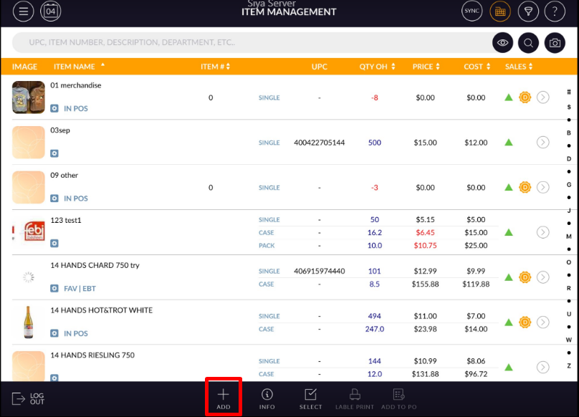Click the camera scan icon
579x417 pixels.
(555, 43)
